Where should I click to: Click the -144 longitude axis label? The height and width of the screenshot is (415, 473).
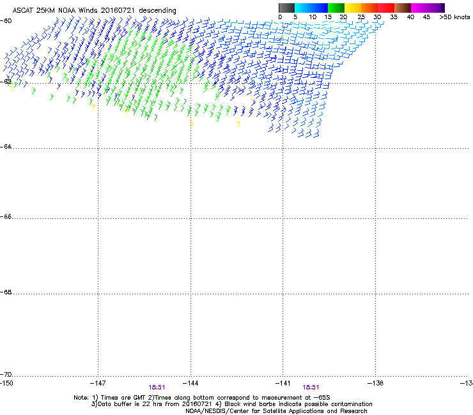coord(190,383)
